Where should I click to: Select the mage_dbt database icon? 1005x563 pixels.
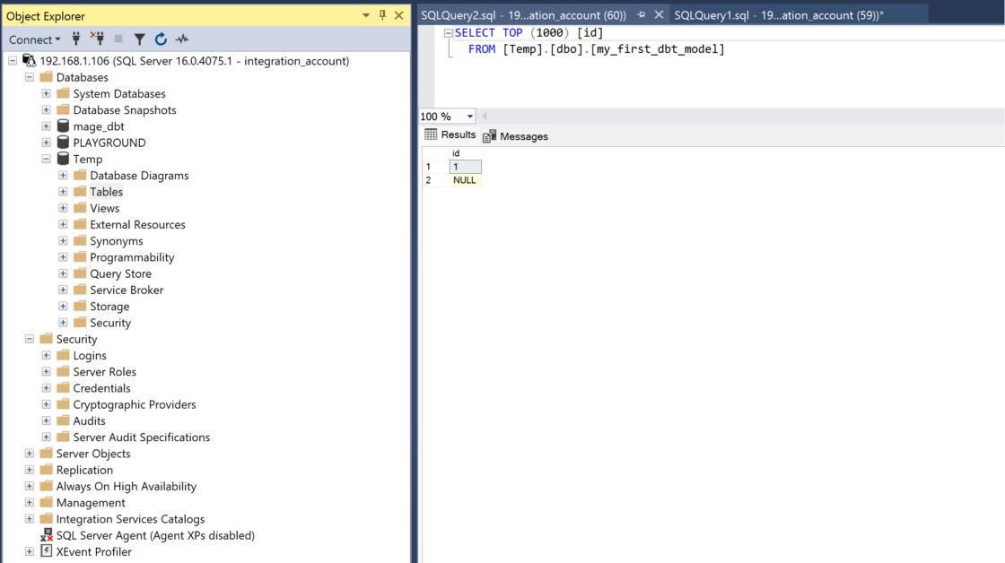[63, 126]
